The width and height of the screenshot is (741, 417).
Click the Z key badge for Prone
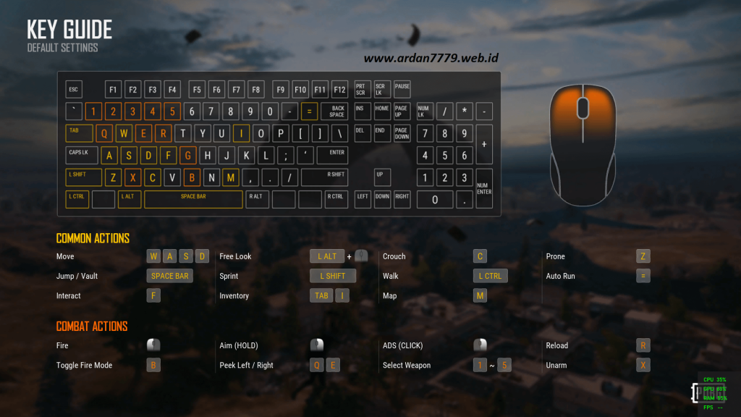pos(643,256)
